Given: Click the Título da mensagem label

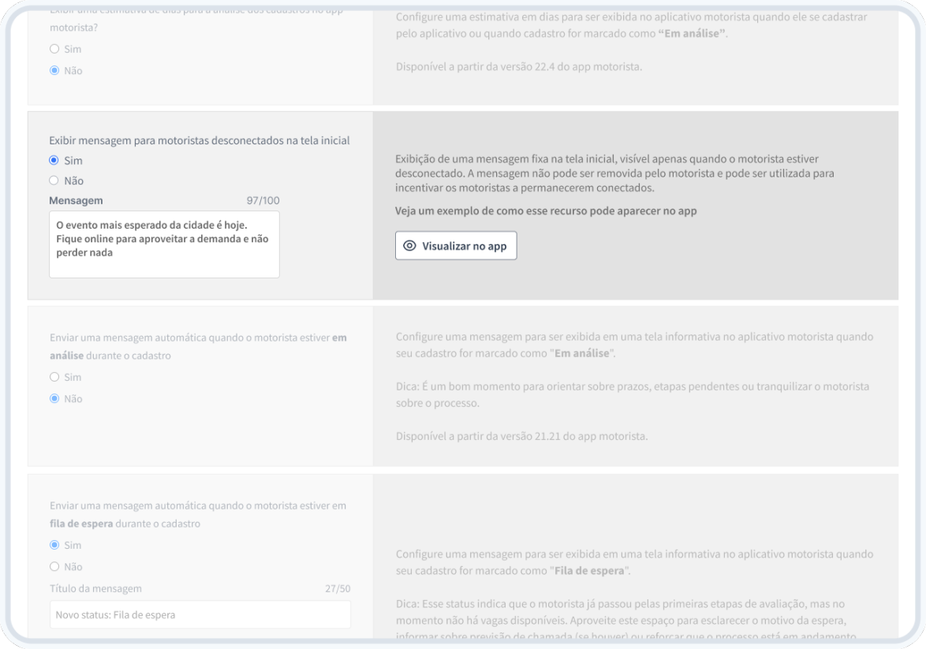Looking at the screenshot, I should pos(95,588).
